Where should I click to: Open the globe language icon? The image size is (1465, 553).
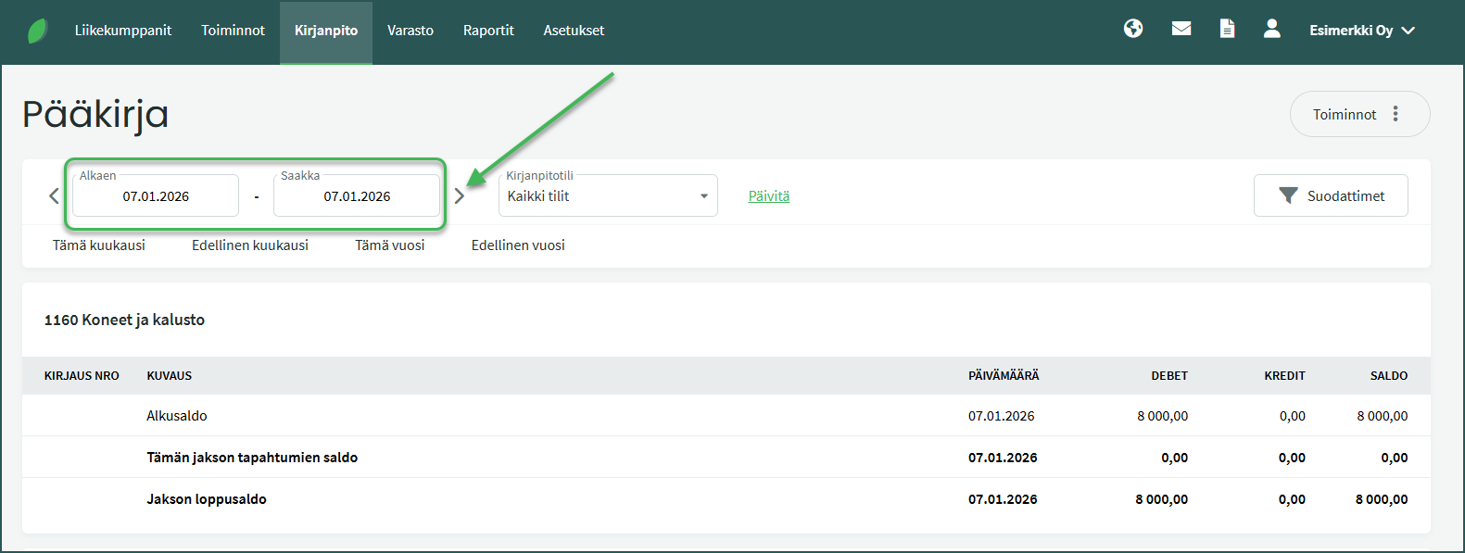point(1132,30)
